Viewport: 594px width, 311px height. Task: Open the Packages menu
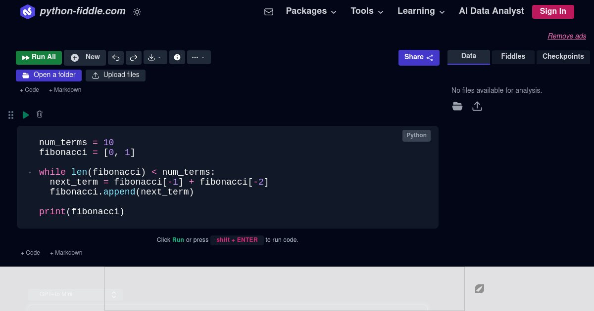[x=310, y=11]
